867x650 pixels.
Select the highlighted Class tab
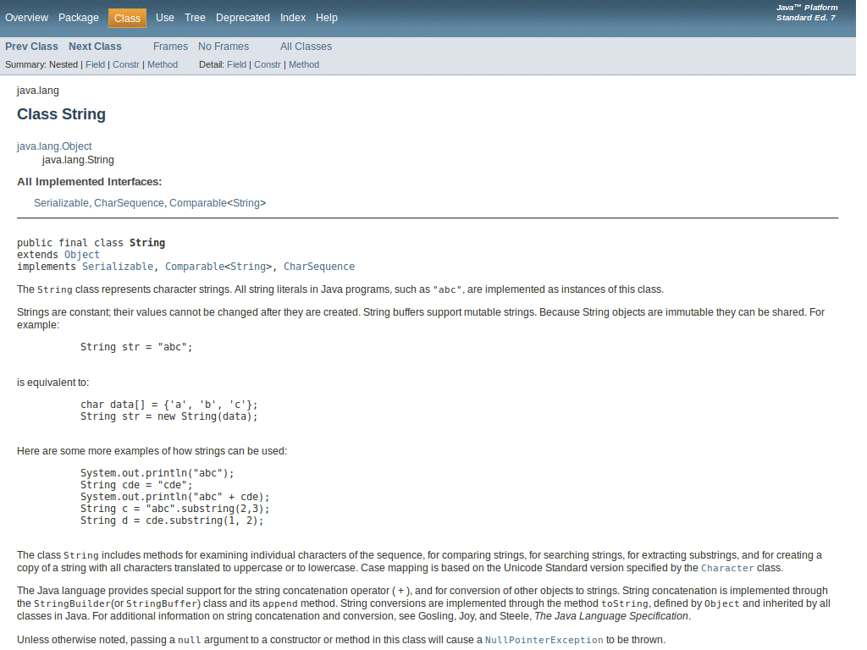127,17
